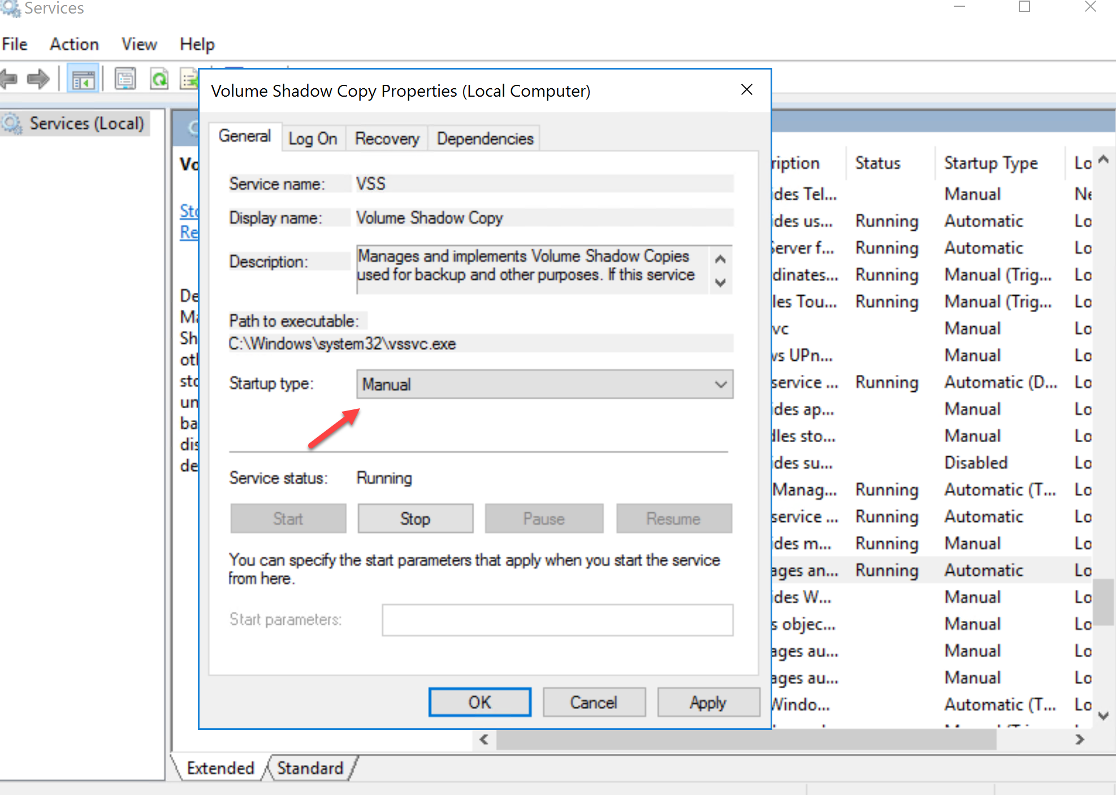Switch to the Log On tab

point(313,137)
